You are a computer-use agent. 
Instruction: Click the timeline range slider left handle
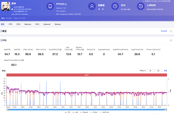[8, 110]
